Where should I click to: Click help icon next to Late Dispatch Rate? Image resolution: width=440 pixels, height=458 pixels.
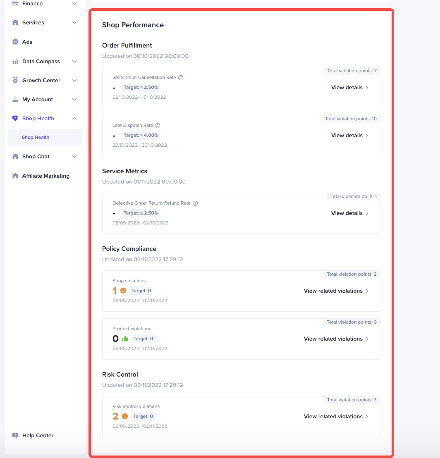pyautogui.click(x=158, y=126)
